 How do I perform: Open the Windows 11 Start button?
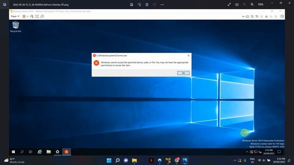click(109, 160)
